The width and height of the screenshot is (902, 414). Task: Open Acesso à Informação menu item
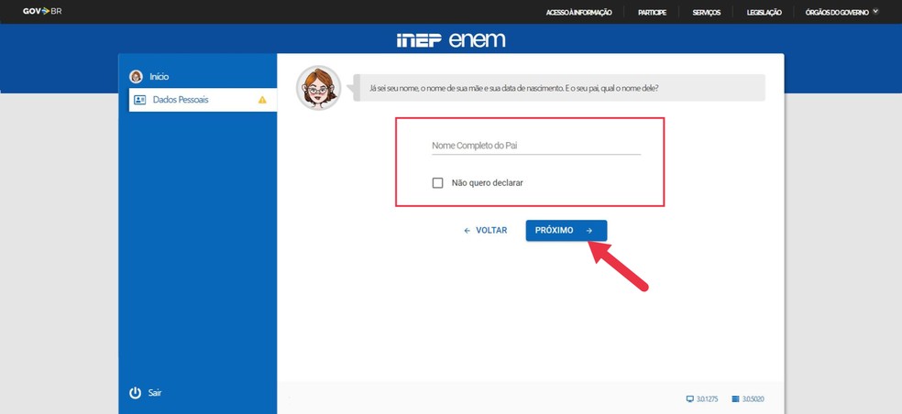pos(578,12)
